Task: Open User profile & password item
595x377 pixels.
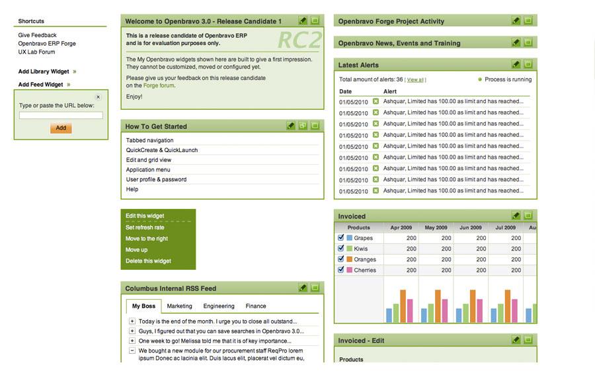Action: [156, 179]
